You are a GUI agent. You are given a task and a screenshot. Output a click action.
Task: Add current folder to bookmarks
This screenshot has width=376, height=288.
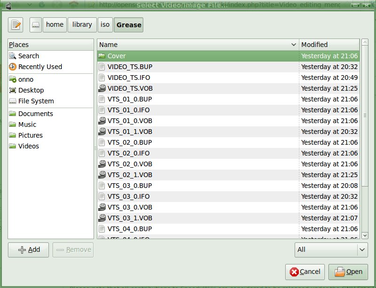click(x=29, y=249)
